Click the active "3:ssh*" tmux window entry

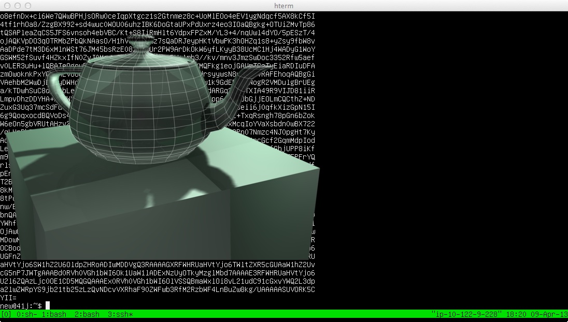coord(120,314)
